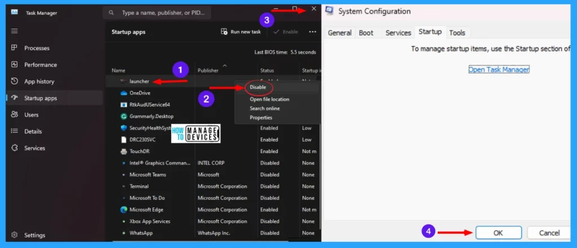Click the System Configuration window icon
The width and height of the screenshot is (577, 248).
pos(330,11)
